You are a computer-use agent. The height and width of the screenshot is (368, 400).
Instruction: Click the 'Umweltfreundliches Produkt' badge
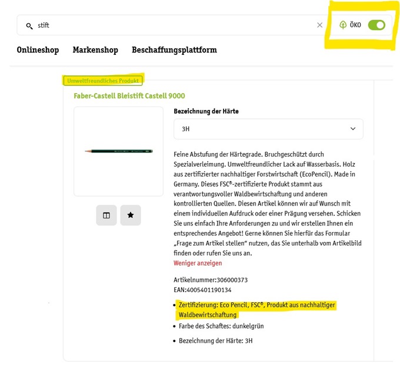pos(103,81)
